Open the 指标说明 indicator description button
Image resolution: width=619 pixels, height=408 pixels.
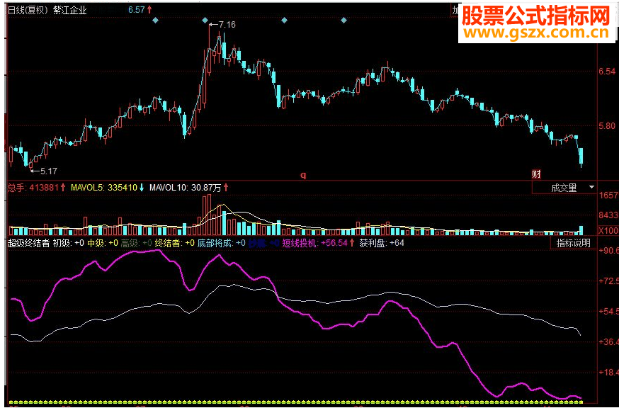574,243
